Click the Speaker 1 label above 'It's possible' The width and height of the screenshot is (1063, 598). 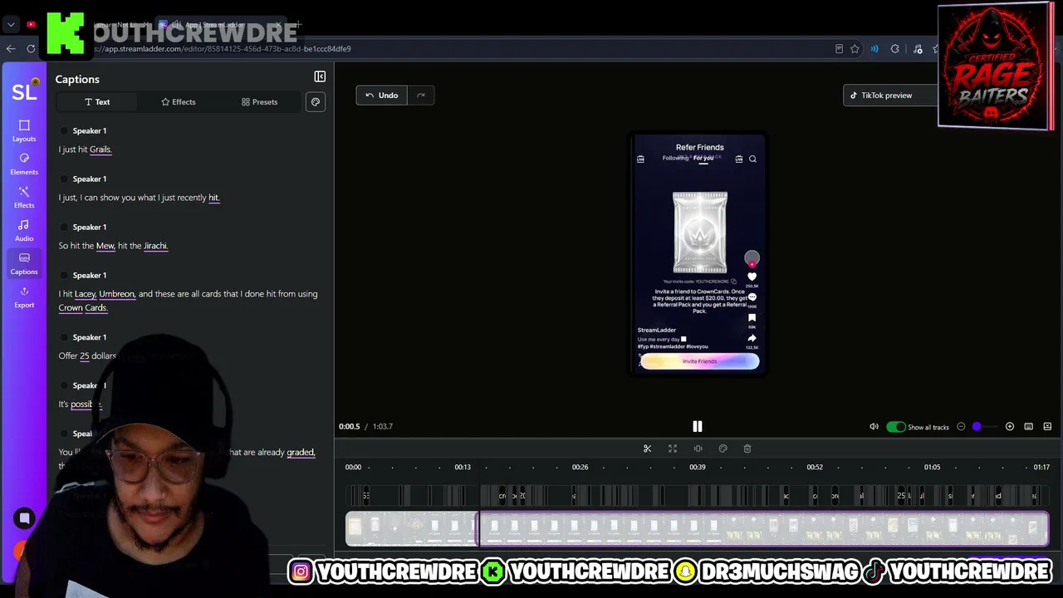[x=89, y=385]
